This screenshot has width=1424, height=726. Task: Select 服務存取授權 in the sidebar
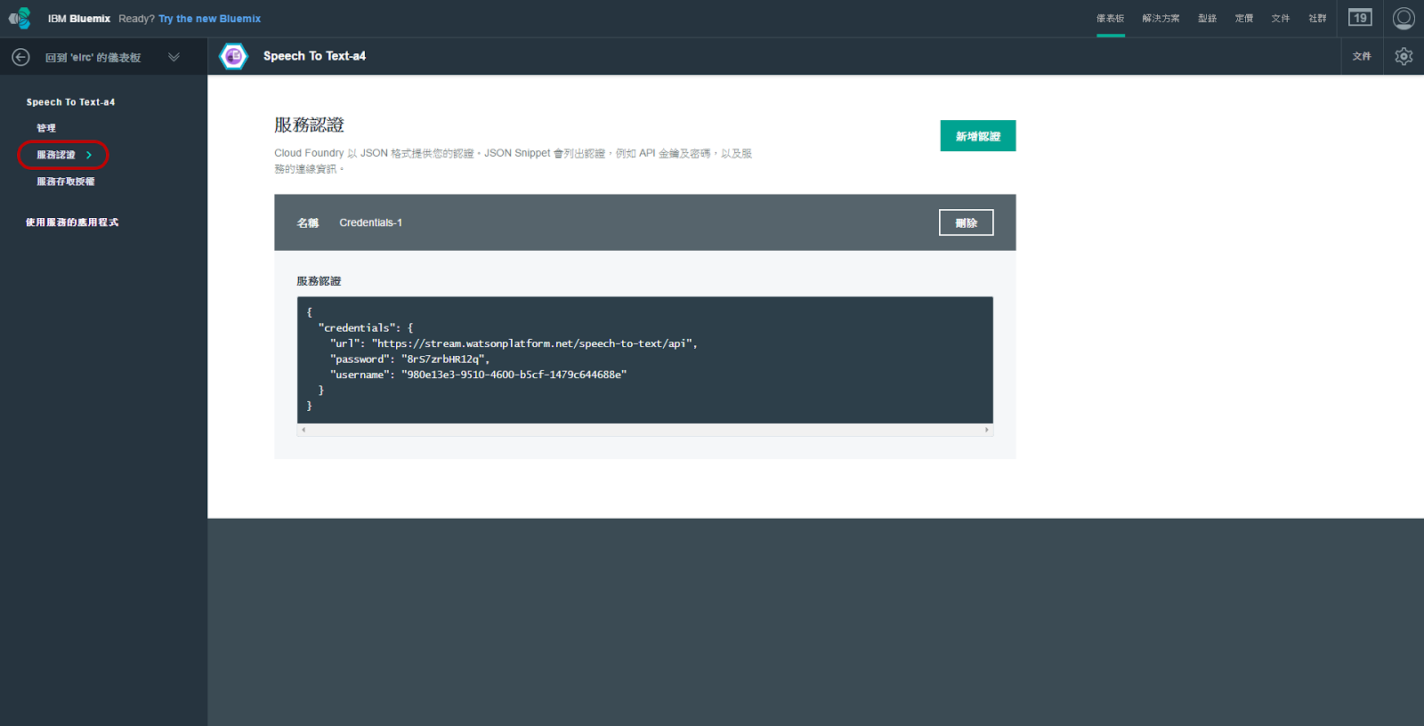(x=66, y=181)
